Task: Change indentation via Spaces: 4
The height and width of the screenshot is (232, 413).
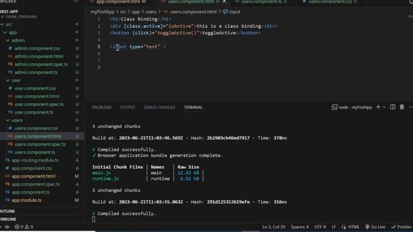Action: click(x=299, y=227)
